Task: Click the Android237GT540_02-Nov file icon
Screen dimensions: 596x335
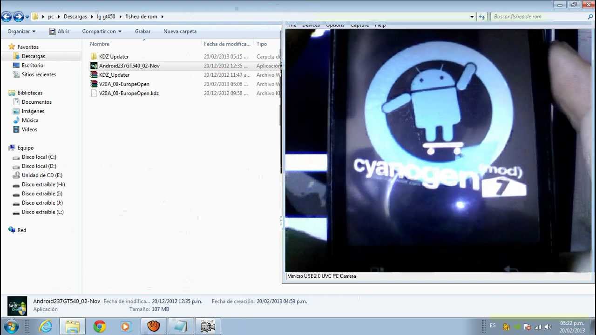Action: click(94, 66)
